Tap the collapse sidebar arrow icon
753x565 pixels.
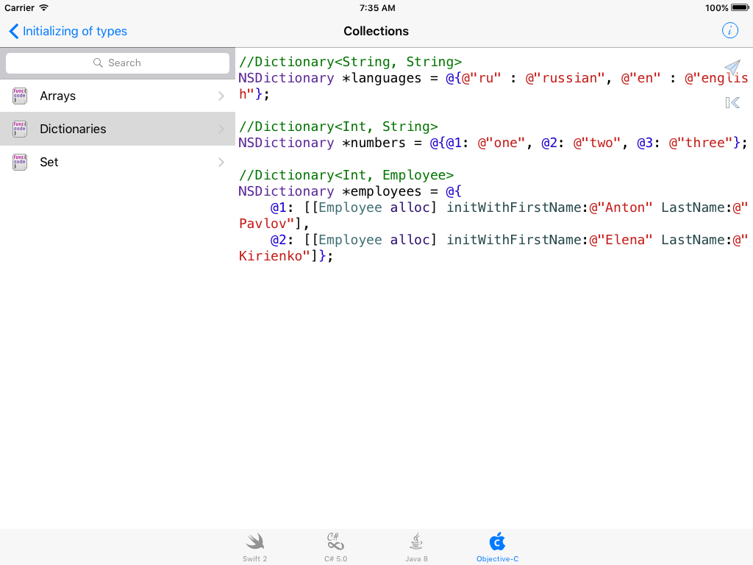pyautogui.click(x=732, y=103)
